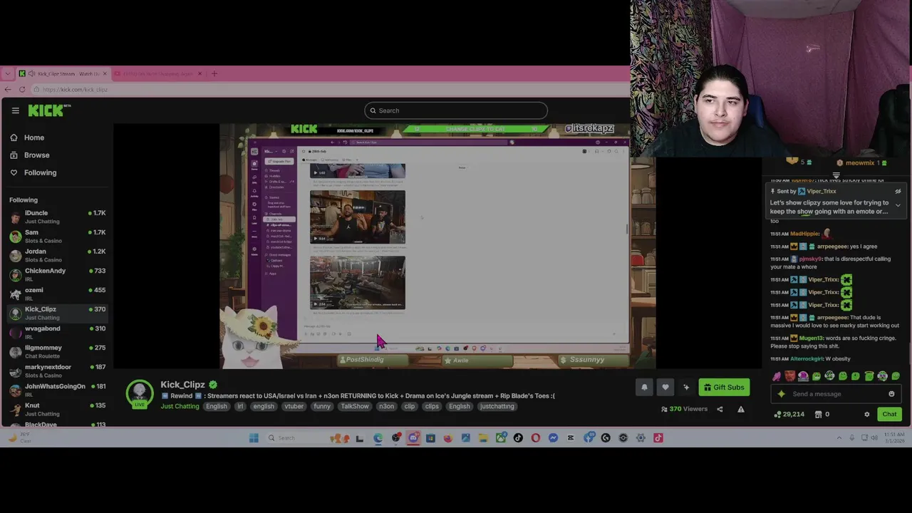Open the browser tab list dropdown
Image resolution: width=912 pixels, height=513 pixels.
coord(8,73)
